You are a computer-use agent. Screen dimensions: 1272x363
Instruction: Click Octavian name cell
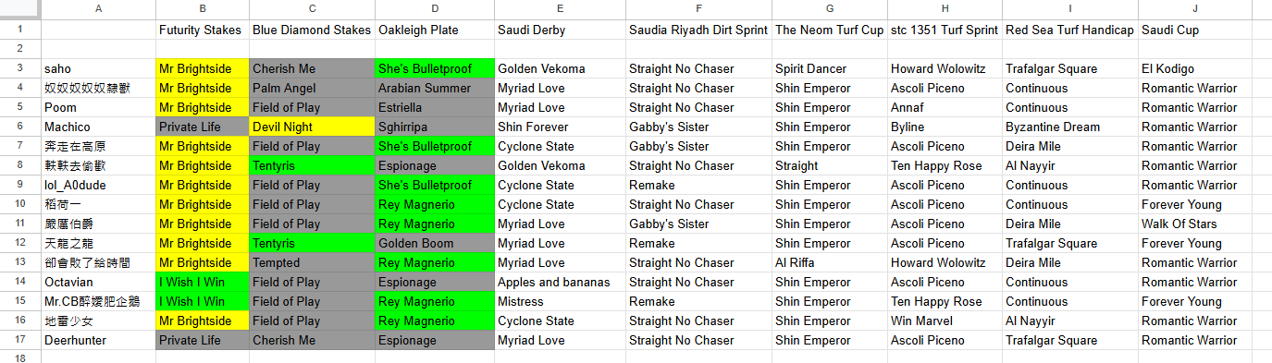(x=98, y=282)
